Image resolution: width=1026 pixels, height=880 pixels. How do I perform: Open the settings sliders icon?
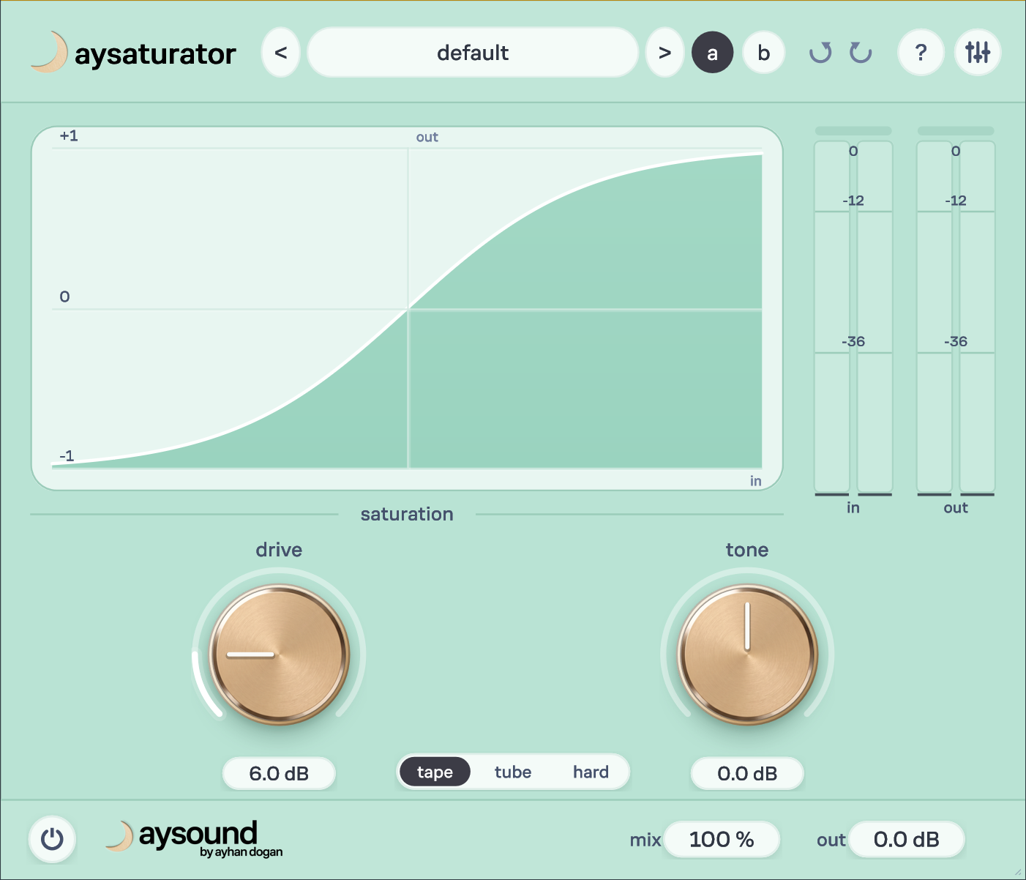tap(978, 53)
